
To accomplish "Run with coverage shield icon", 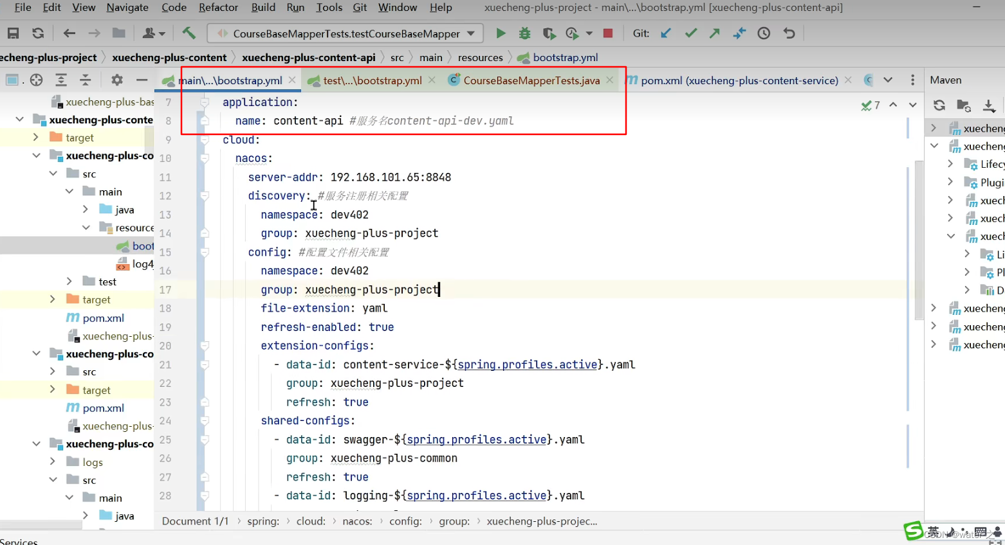I will [549, 33].
